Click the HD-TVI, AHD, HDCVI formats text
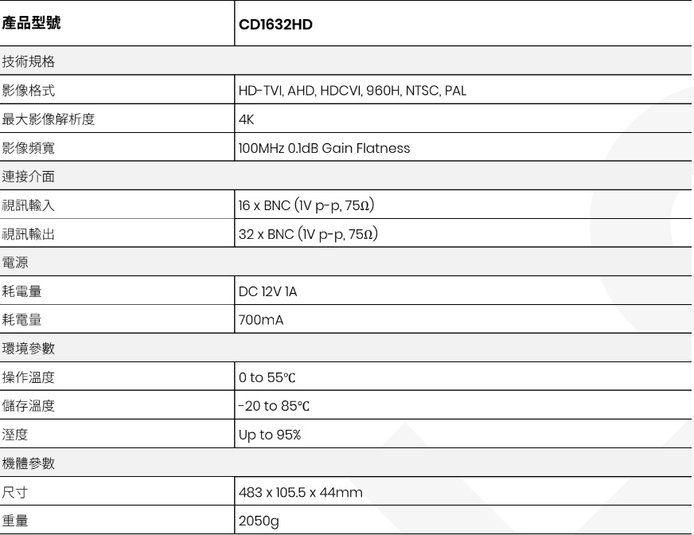The width and height of the screenshot is (694, 535). [353, 91]
